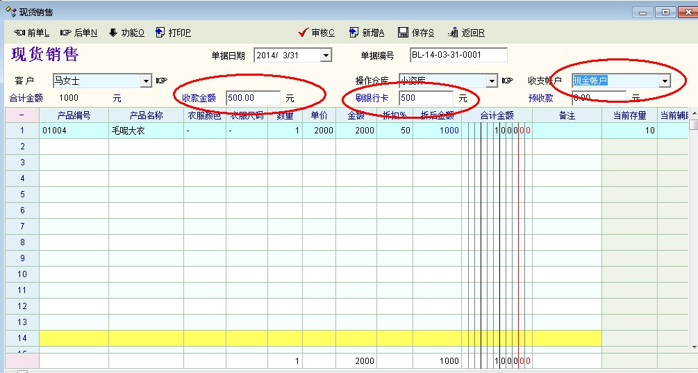Click the 刷银行卡 amount field

(x=426, y=98)
